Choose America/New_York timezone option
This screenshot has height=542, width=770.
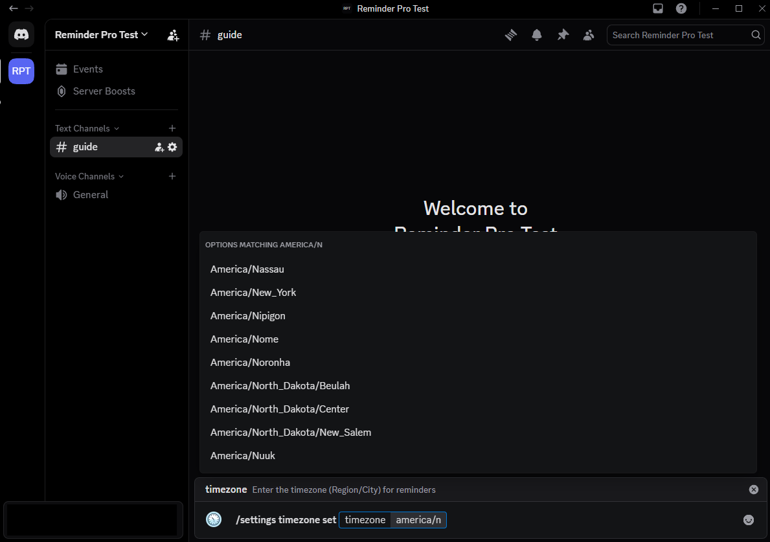coord(478,293)
